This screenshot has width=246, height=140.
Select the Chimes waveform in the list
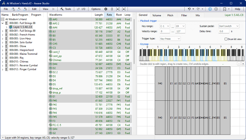click(57, 60)
